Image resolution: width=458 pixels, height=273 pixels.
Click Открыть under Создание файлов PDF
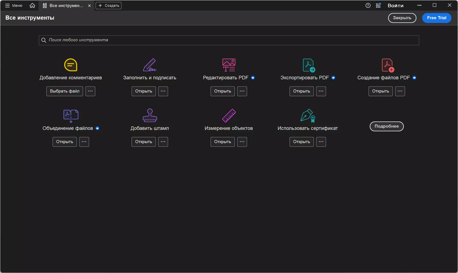tap(381, 91)
